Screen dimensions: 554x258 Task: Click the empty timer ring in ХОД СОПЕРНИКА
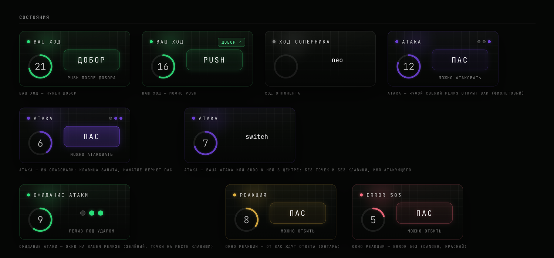[286, 67]
